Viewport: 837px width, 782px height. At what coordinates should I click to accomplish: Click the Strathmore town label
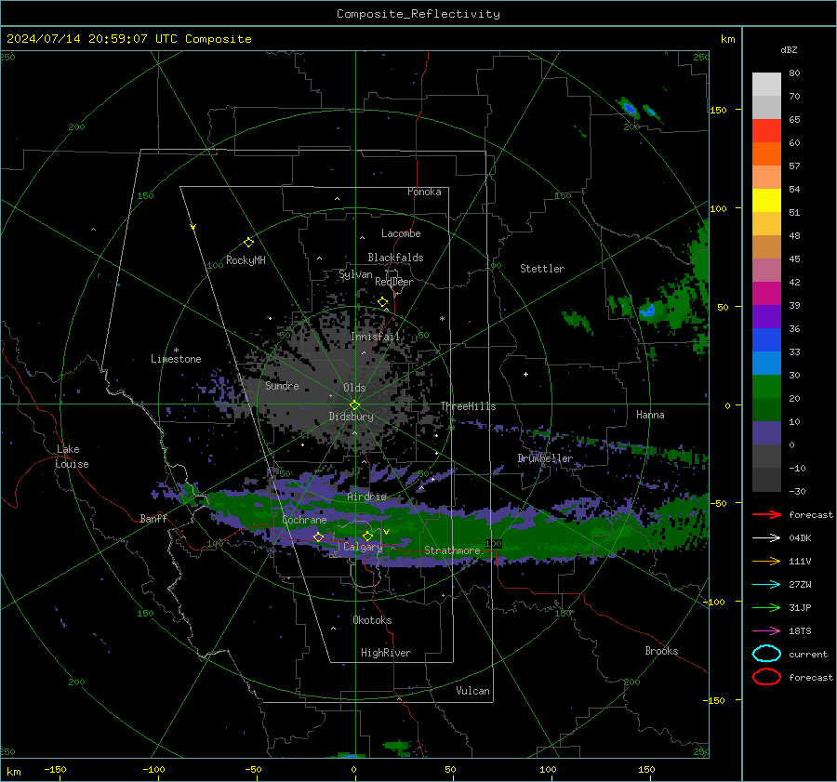tap(452, 550)
